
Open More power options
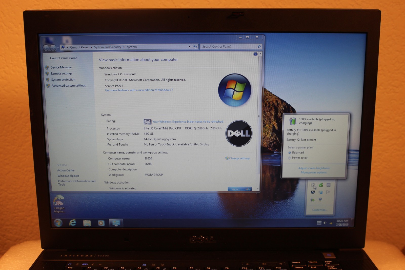point(314,172)
